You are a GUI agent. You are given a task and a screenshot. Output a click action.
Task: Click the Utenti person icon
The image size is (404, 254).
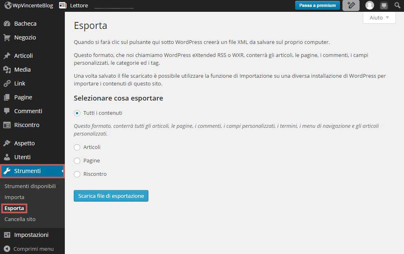tap(7, 157)
